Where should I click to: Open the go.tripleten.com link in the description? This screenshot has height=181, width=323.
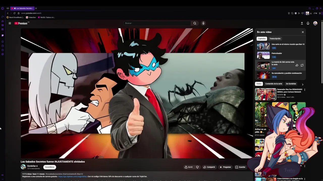[72, 176]
